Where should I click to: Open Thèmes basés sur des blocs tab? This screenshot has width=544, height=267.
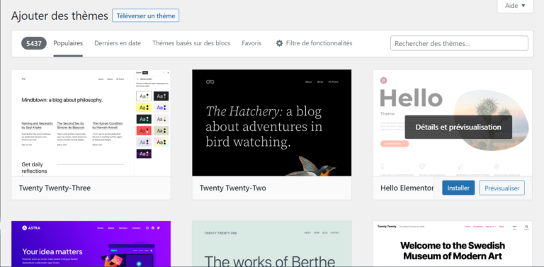pyautogui.click(x=191, y=43)
